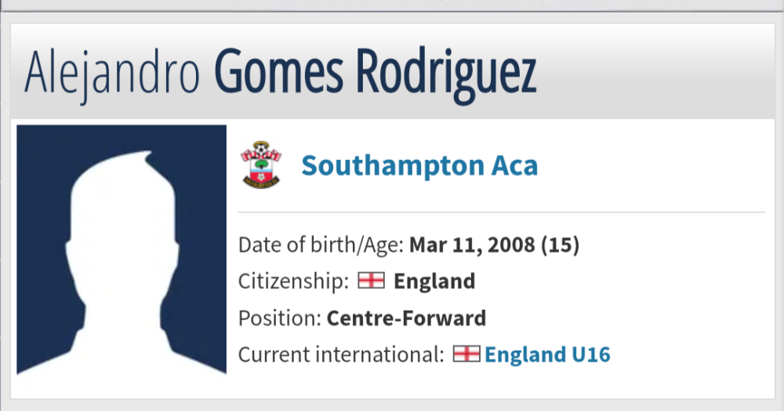Open the England U16 team link

coord(547,355)
